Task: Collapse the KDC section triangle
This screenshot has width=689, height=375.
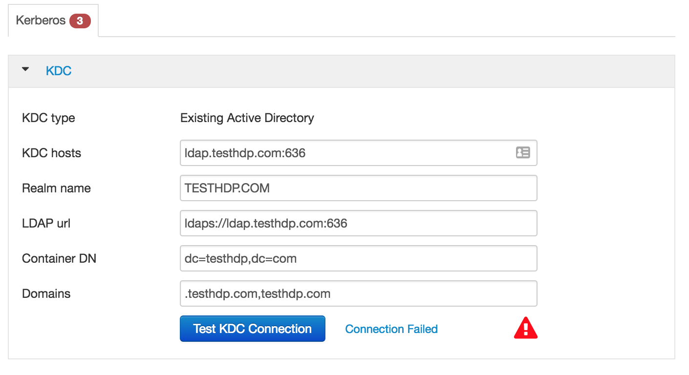Action: coord(25,70)
